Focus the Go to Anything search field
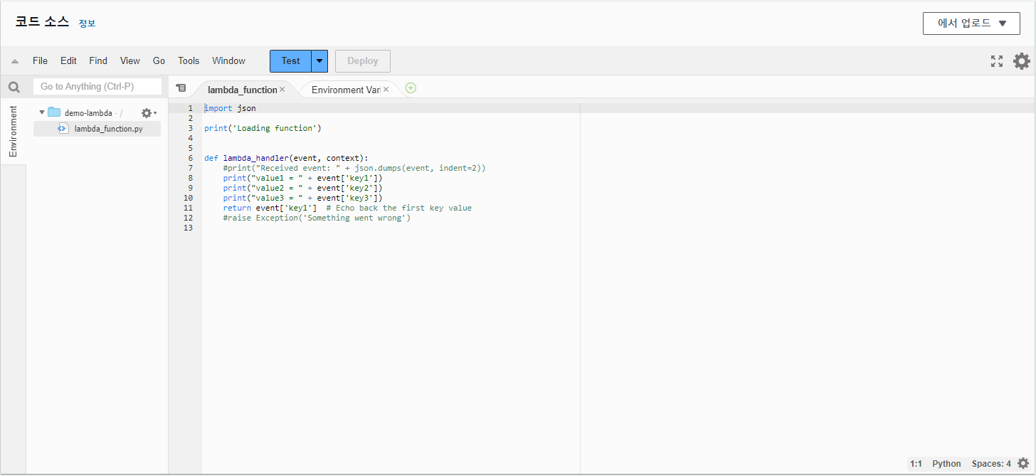The height and width of the screenshot is (476, 1036). tap(97, 87)
